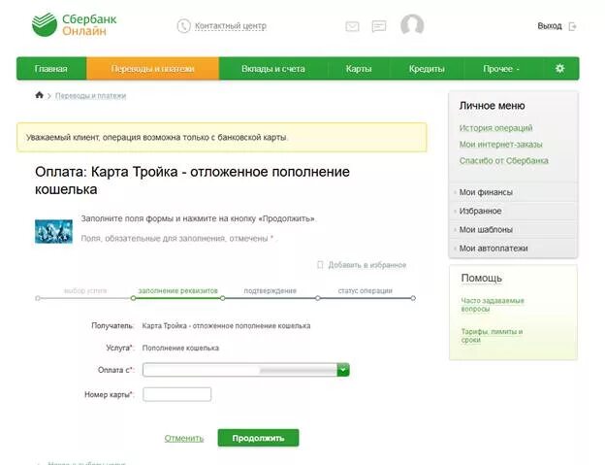Click the green arrow of Оплата с dropdown
Viewport: 605px width, 465px height.
click(x=343, y=370)
